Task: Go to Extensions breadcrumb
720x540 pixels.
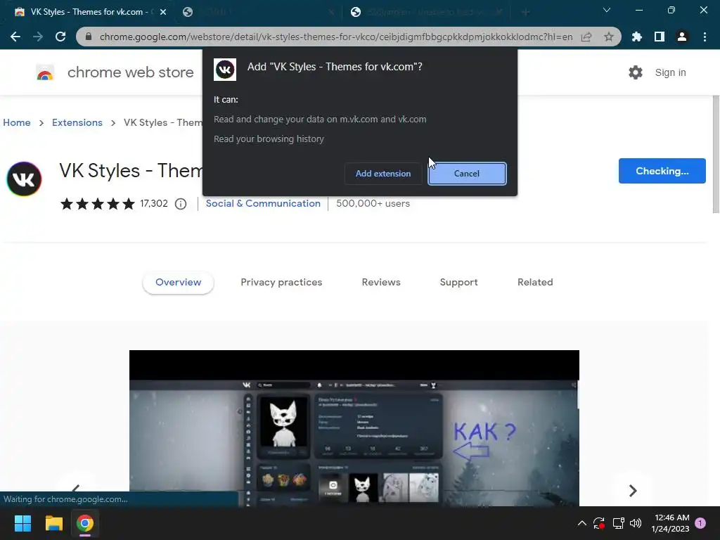Action: coord(77,122)
